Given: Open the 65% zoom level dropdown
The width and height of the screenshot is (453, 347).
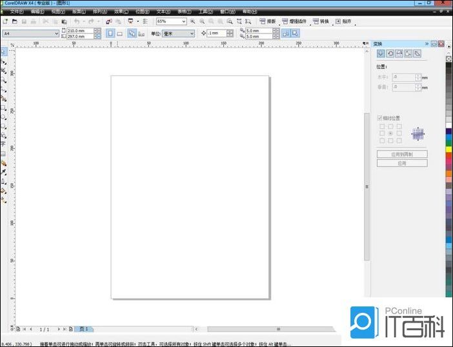Looking at the screenshot, I should pyautogui.click(x=183, y=21).
